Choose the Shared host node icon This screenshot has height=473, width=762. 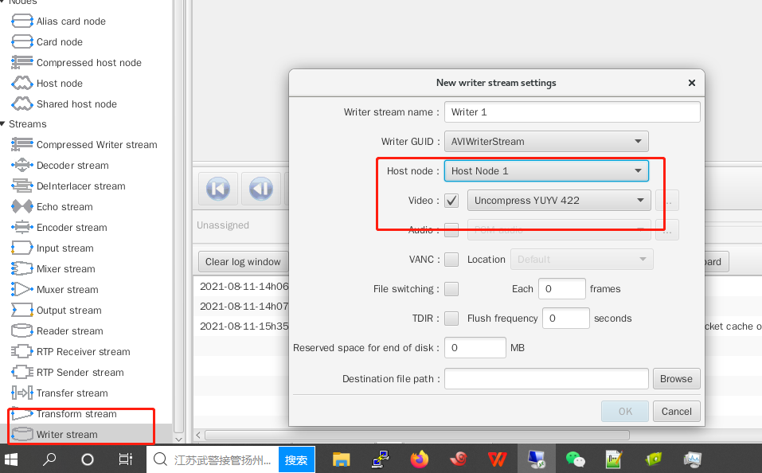(21, 104)
